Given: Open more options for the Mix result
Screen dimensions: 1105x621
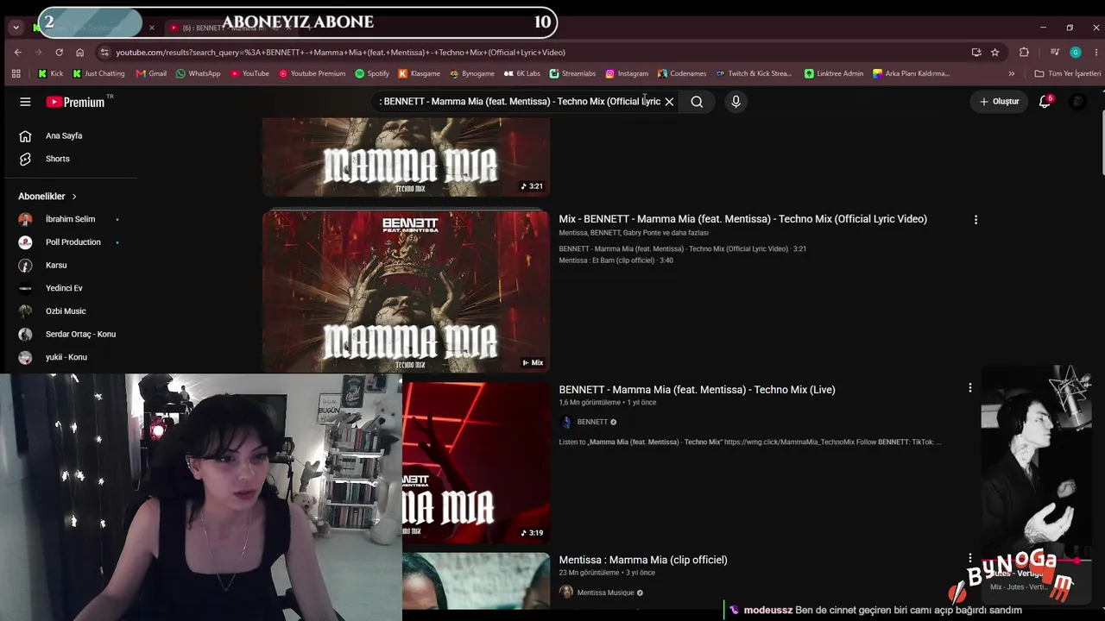Looking at the screenshot, I should click(976, 220).
